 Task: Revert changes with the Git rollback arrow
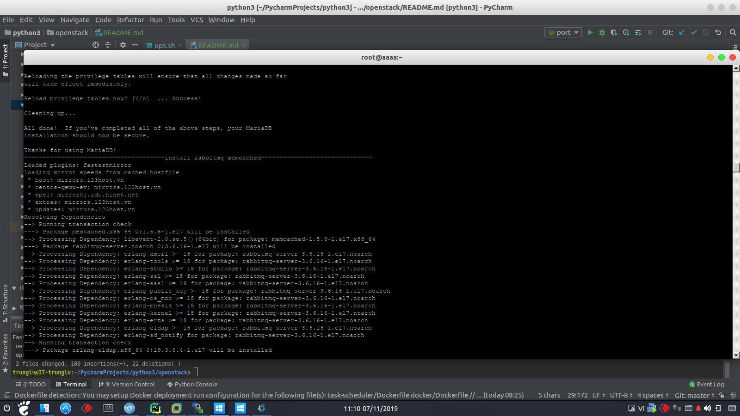tap(718, 32)
